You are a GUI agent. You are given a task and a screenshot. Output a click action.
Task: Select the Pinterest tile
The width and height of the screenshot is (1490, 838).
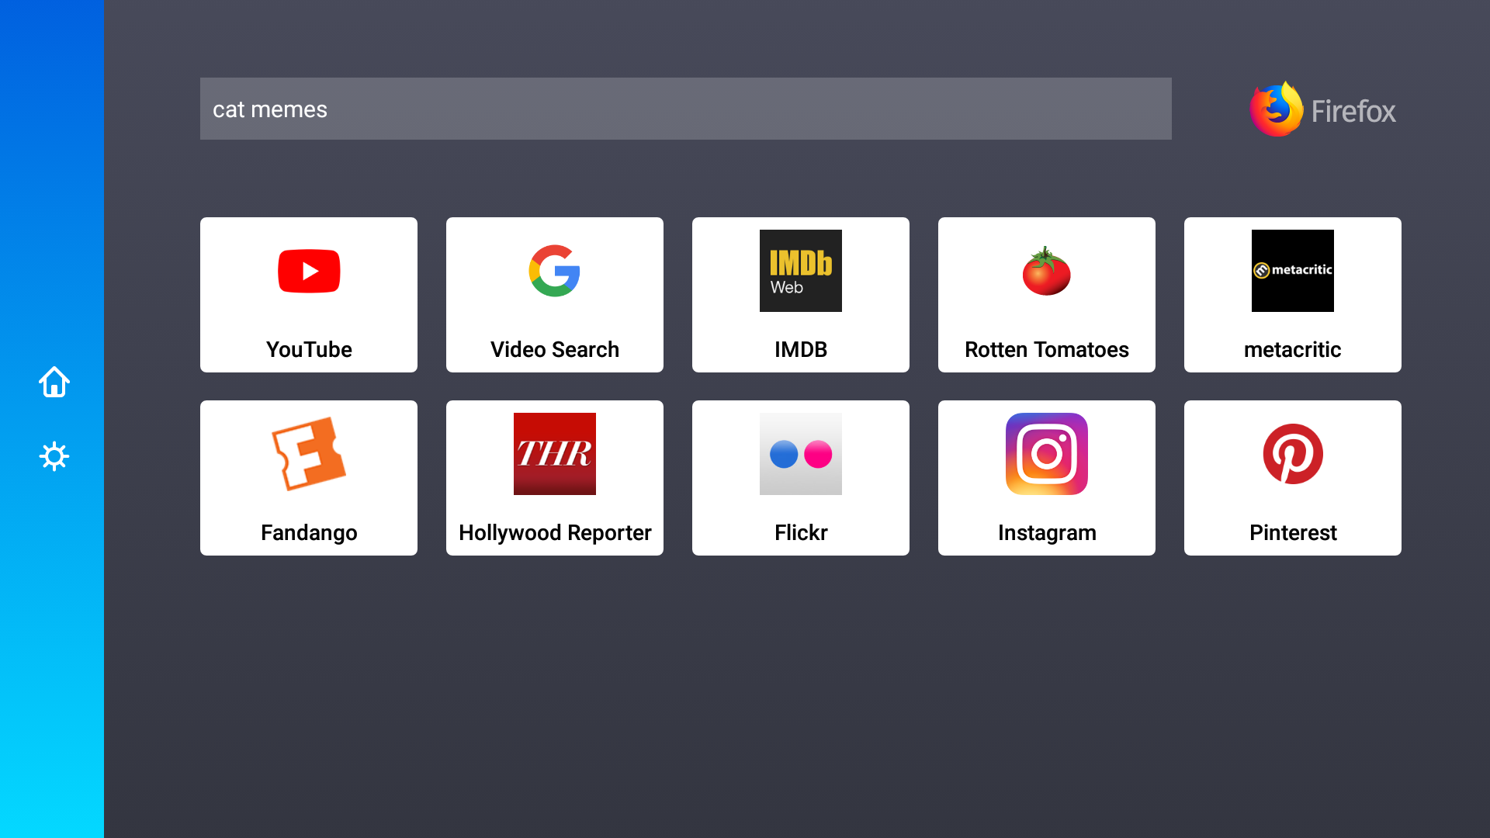coord(1292,477)
